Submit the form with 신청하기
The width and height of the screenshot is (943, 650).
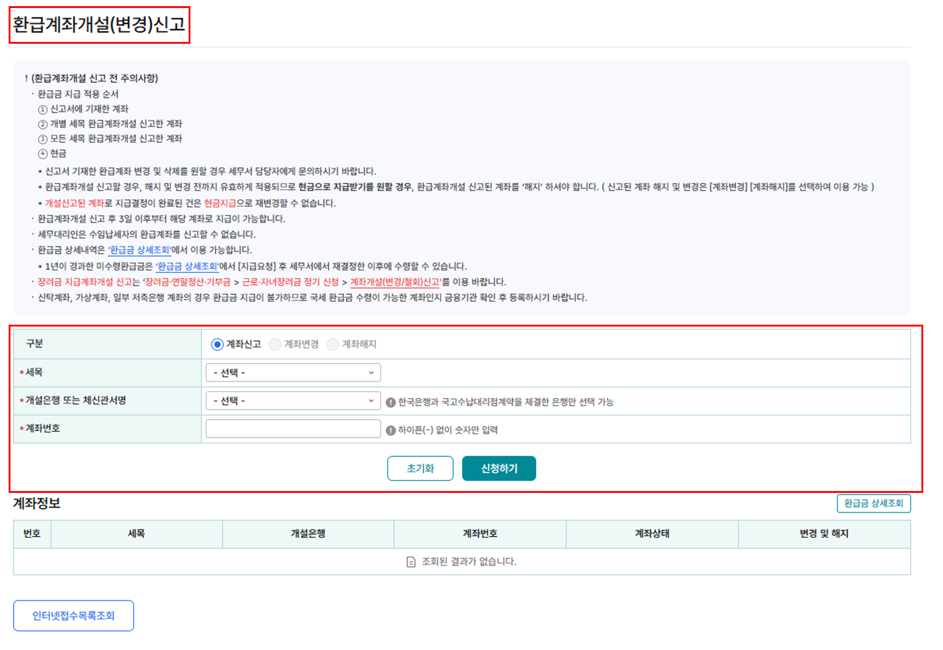(499, 468)
